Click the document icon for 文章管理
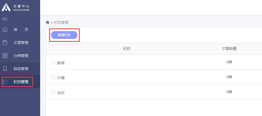This screenshot has height=116, width=262. pyautogui.click(x=5, y=43)
